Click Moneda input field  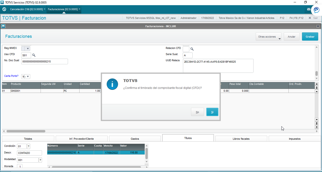[20, 166]
